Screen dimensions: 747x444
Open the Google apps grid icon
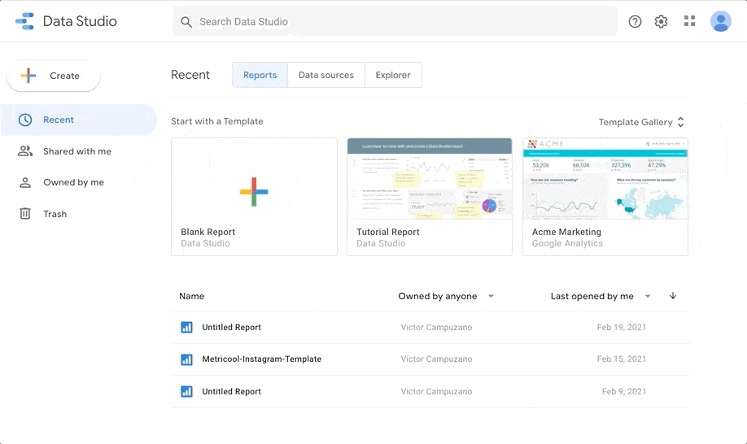pos(689,21)
